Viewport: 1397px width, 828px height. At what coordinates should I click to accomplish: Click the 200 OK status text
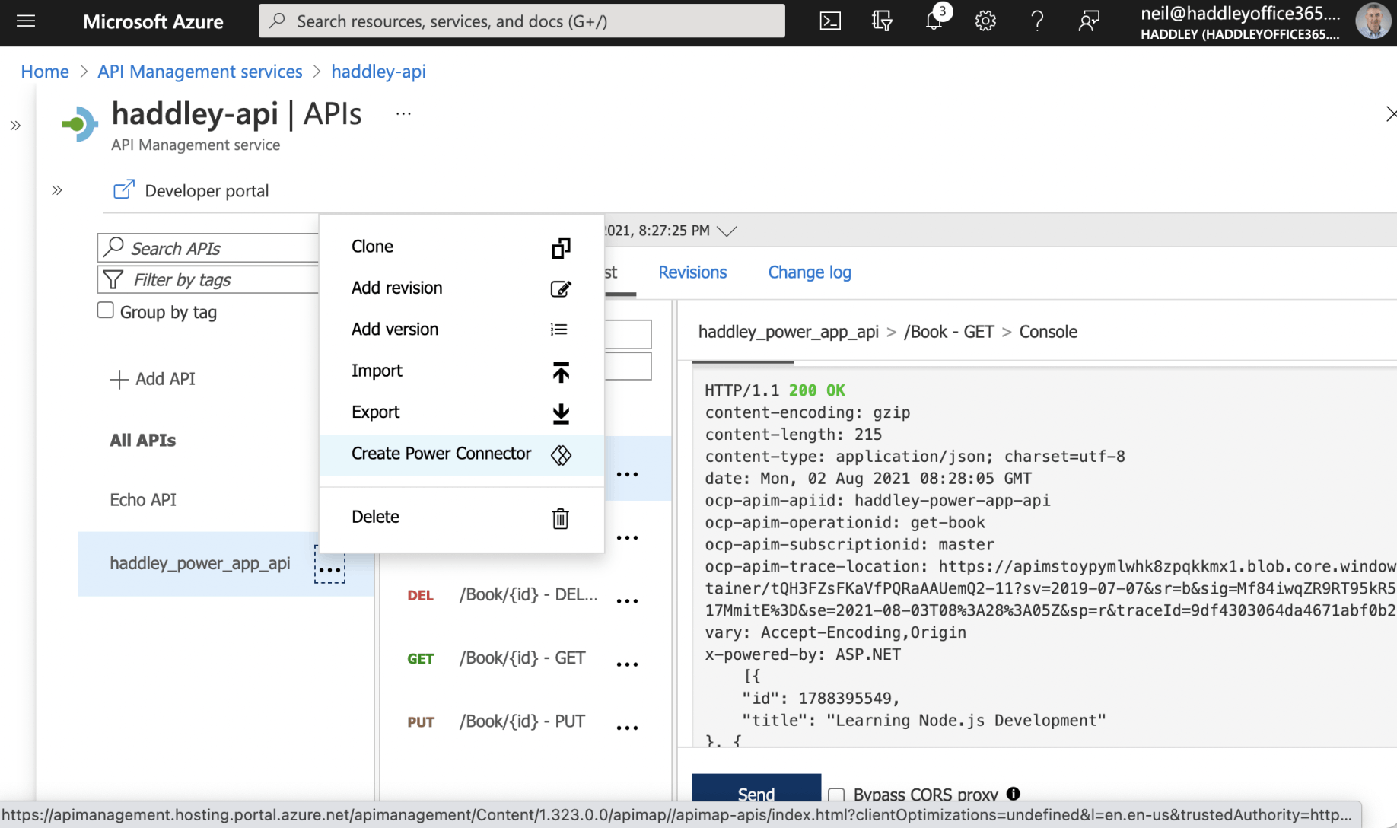816,390
